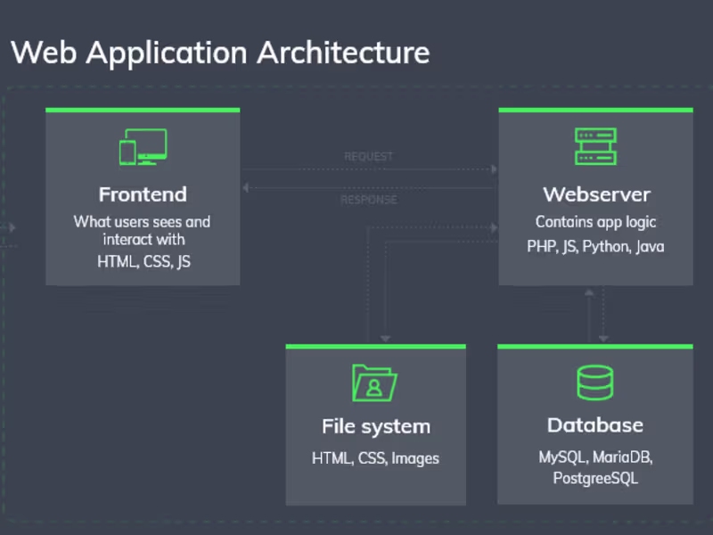Click the Frontend devices icon
The image size is (713, 535).
pyautogui.click(x=143, y=147)
